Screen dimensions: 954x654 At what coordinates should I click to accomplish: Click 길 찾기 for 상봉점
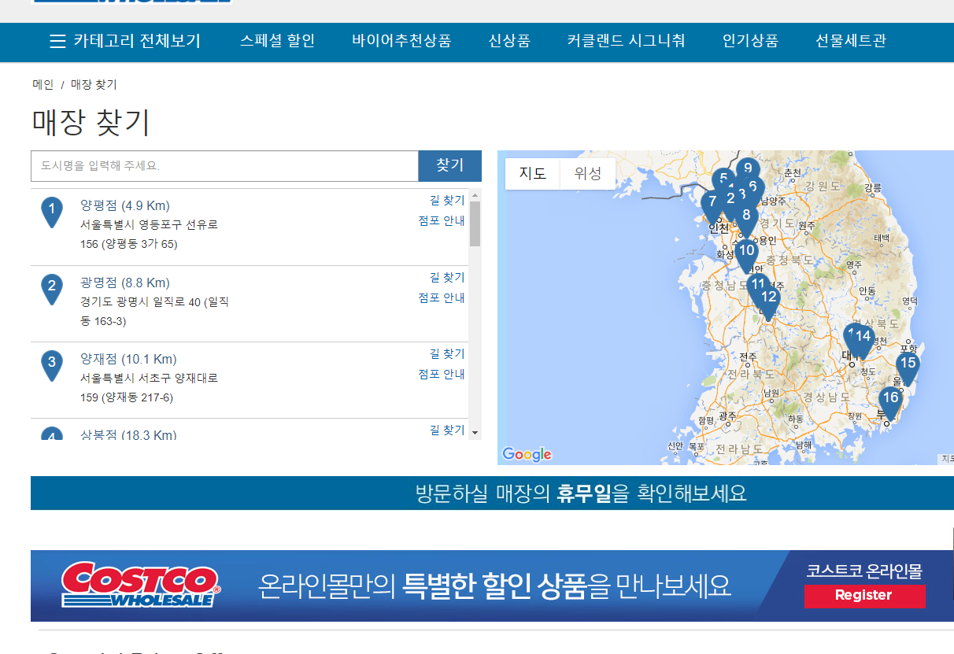coord(447,430)
